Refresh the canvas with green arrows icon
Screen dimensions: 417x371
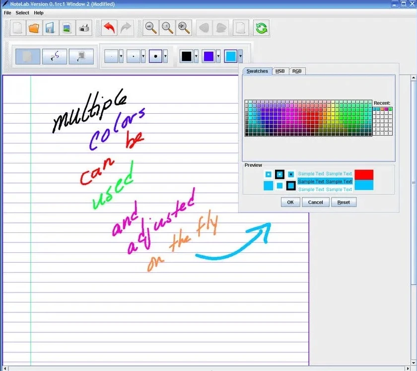pyautogui.click(x=261, y=28)
